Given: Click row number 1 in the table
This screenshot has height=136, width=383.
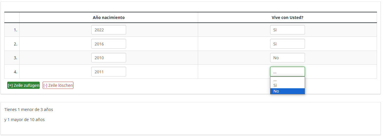Looking at the screenshot, I should pyautogui.click(x=15, y=30).
